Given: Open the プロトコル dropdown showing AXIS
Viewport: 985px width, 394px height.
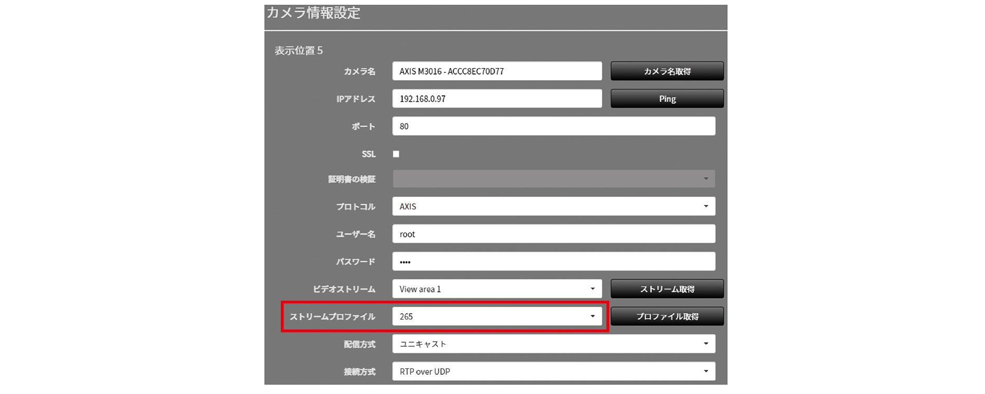Looking at the screenshot, I should [554, 206].
